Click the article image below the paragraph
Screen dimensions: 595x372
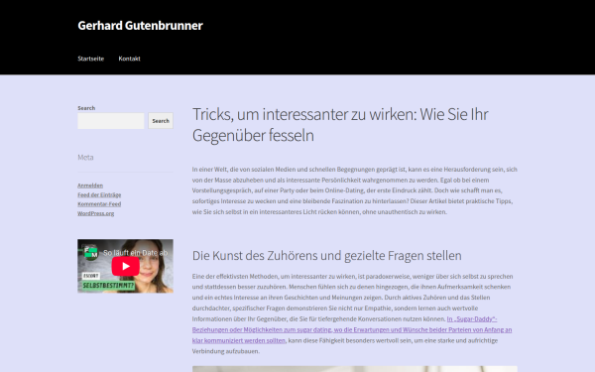pos(354,369)
